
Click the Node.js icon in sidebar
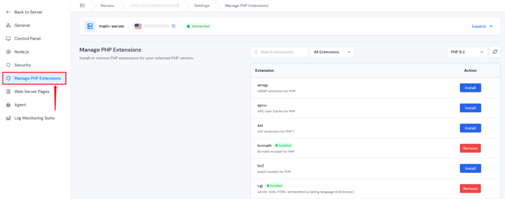[8, 52]
